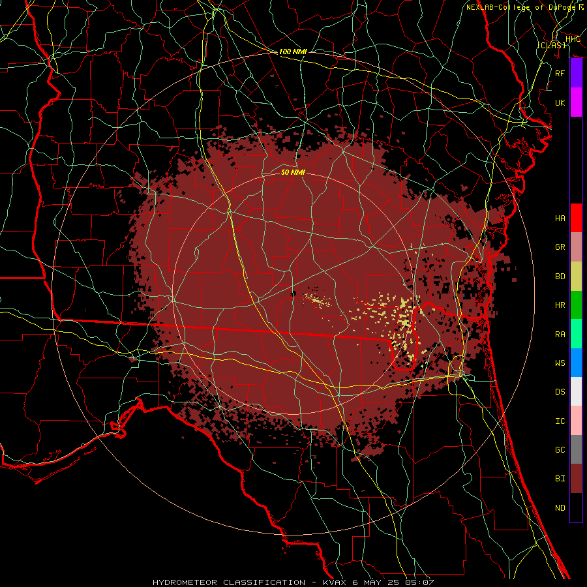Click the 'BI' legend label
Viewport: 587px width, 587px height.
pos(560,479)
